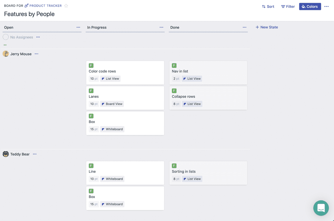Open the Done column options menu
The image size is (334, 221).
(244, 27)
